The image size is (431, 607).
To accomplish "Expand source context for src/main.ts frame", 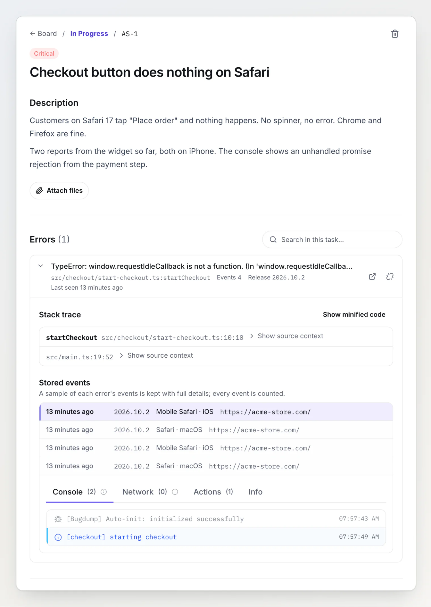I will (156, 355).
